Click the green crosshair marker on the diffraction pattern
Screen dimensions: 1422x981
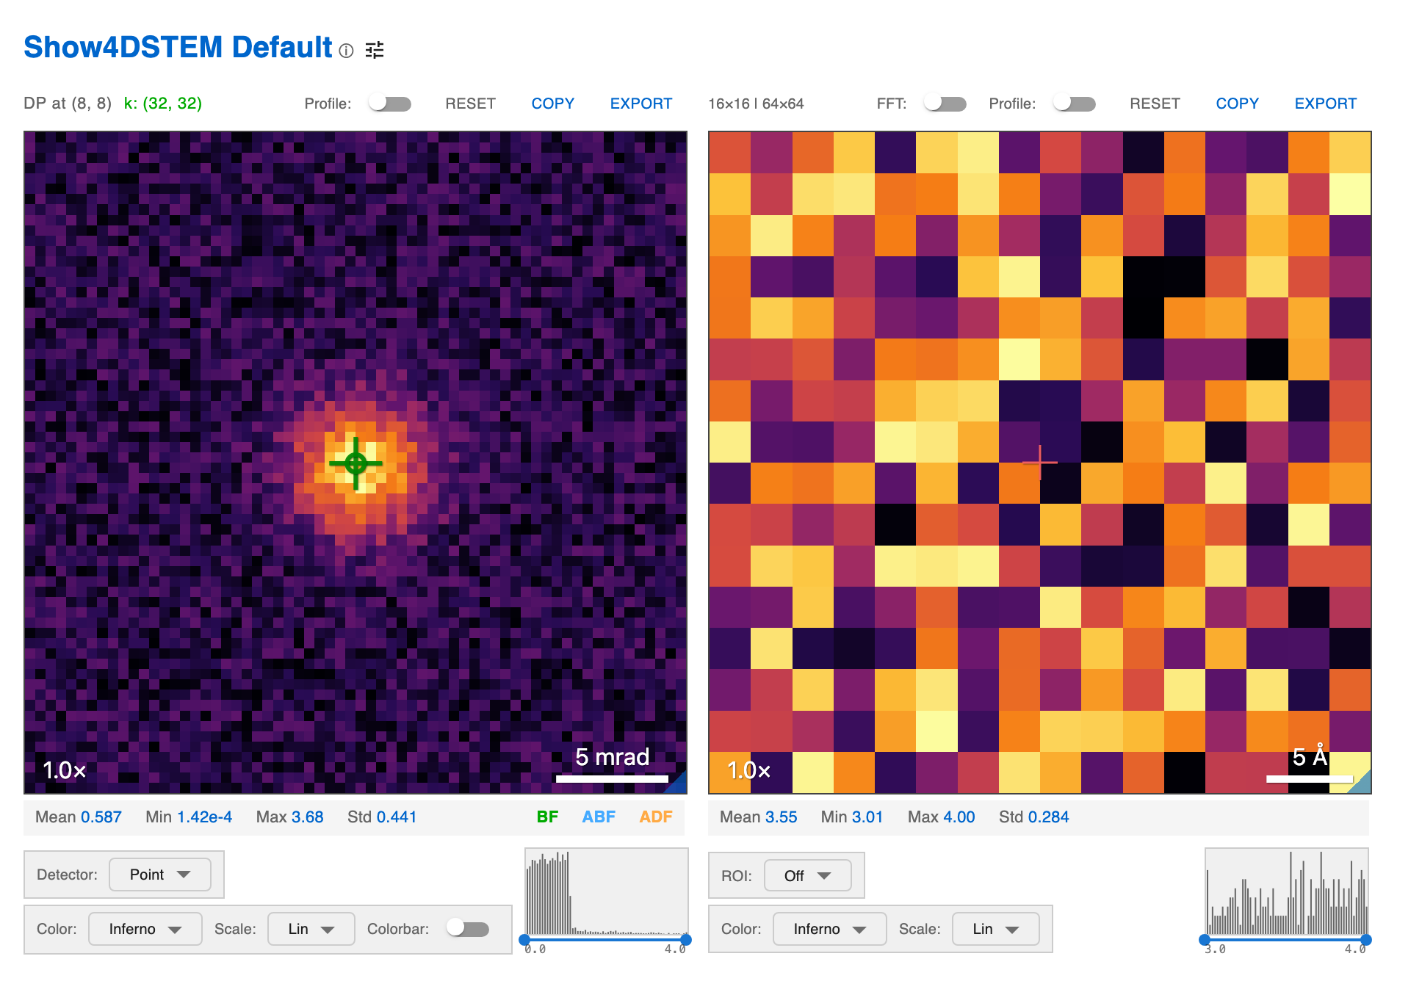pos(357,463)
